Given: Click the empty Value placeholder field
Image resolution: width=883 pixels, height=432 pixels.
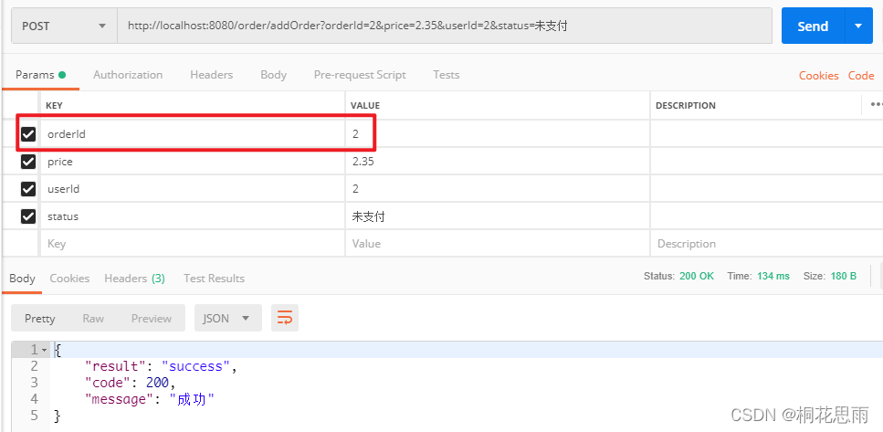Looking at the screenshot, I should 498,243.
